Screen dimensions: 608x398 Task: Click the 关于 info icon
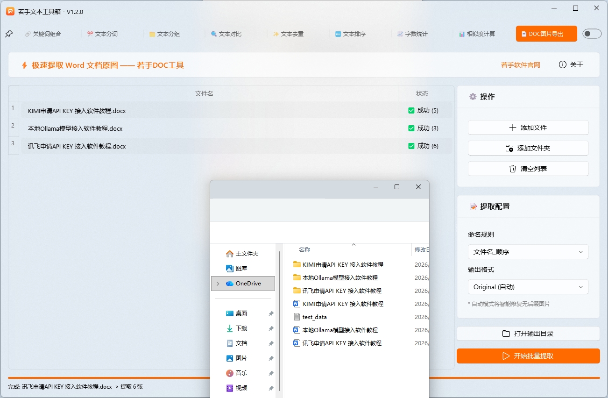(x=562, y=64)
